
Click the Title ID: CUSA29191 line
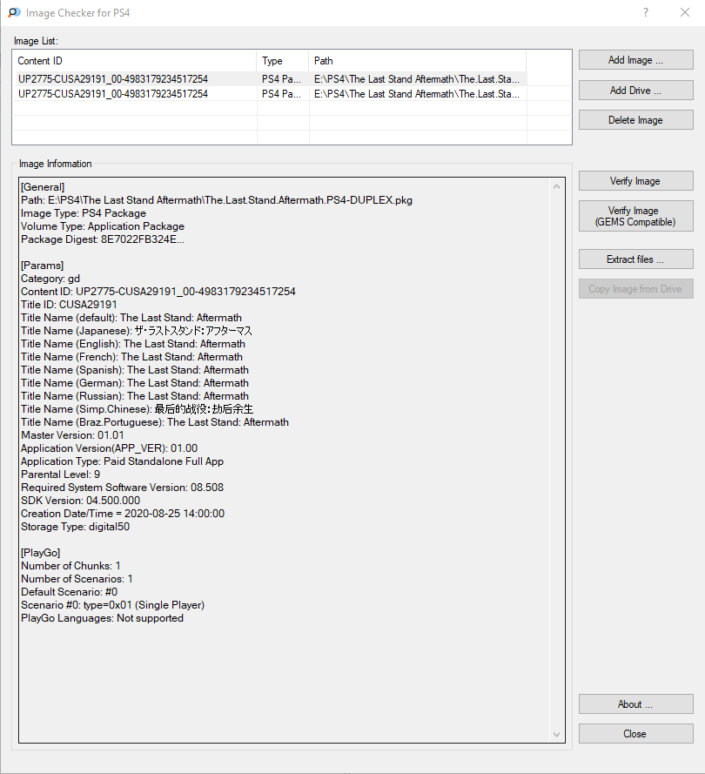tap(69, 305)
